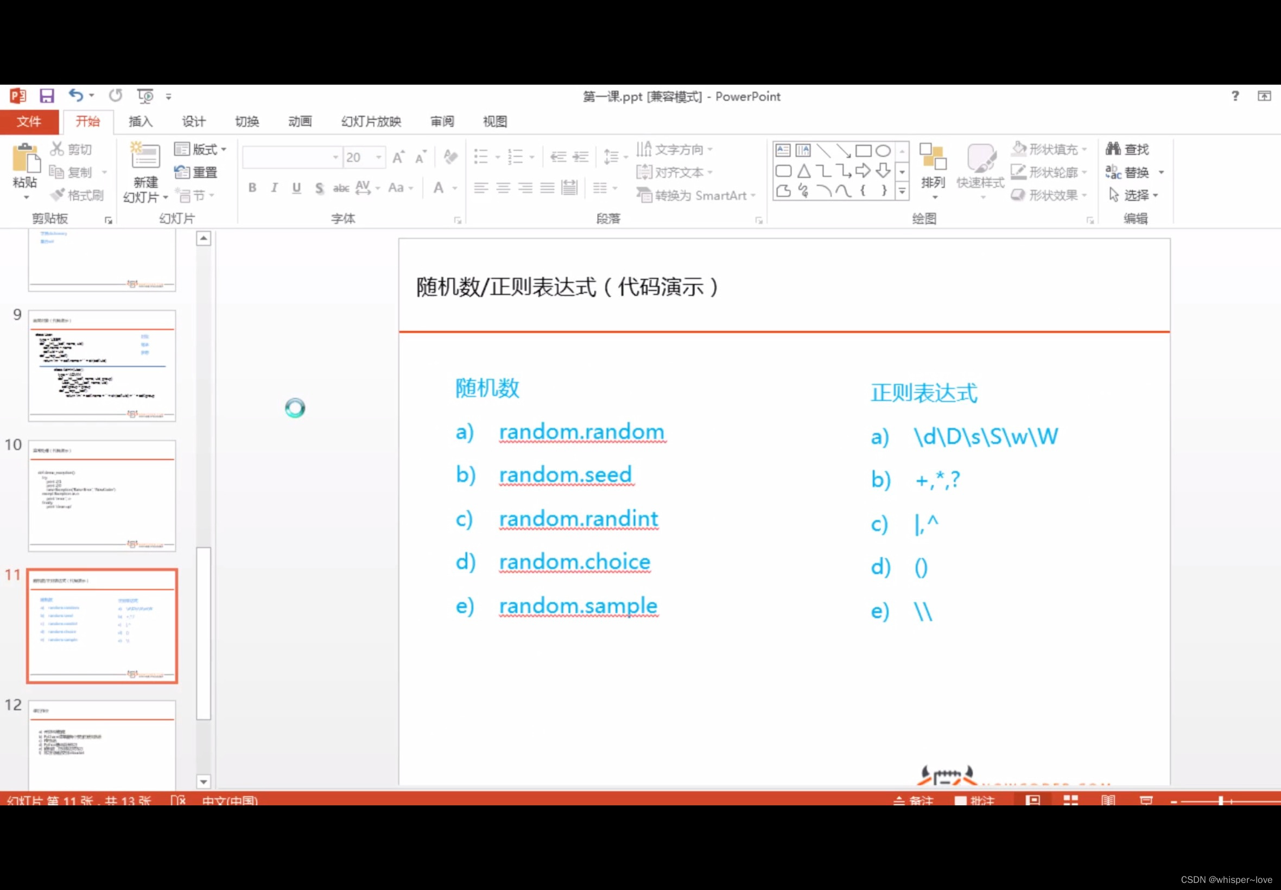Select rectangle shape in shapes gallery

click(x=863, y=150)
